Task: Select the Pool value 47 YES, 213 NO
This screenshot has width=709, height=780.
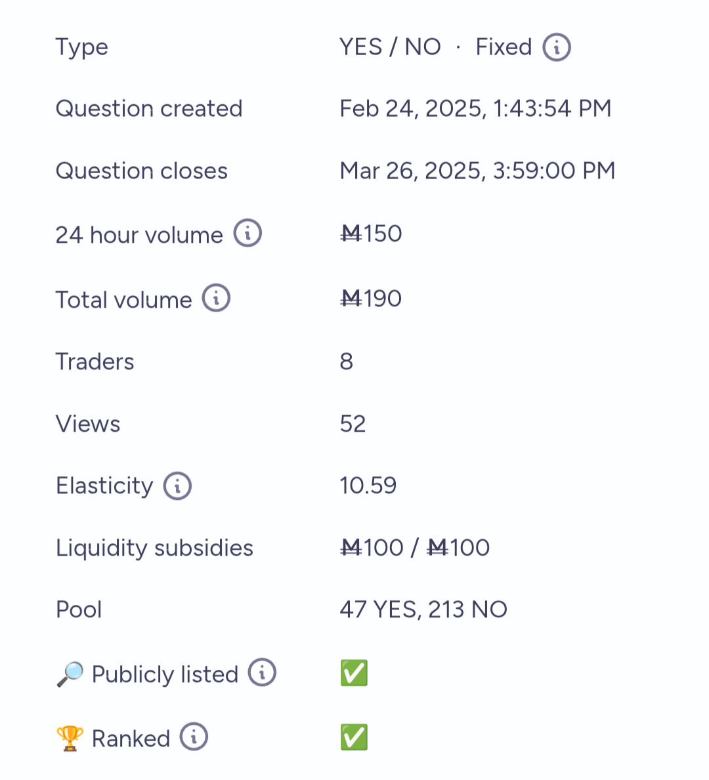Action: pos(423,610)
